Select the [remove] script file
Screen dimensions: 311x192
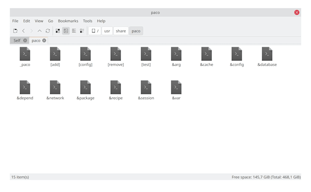pos(116,57)
